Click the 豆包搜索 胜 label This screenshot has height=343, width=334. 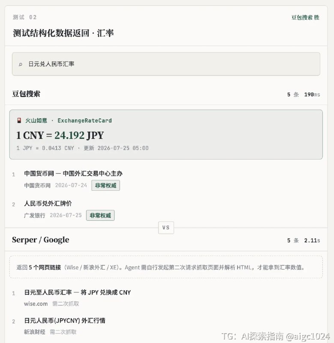(x=305, y=18)
